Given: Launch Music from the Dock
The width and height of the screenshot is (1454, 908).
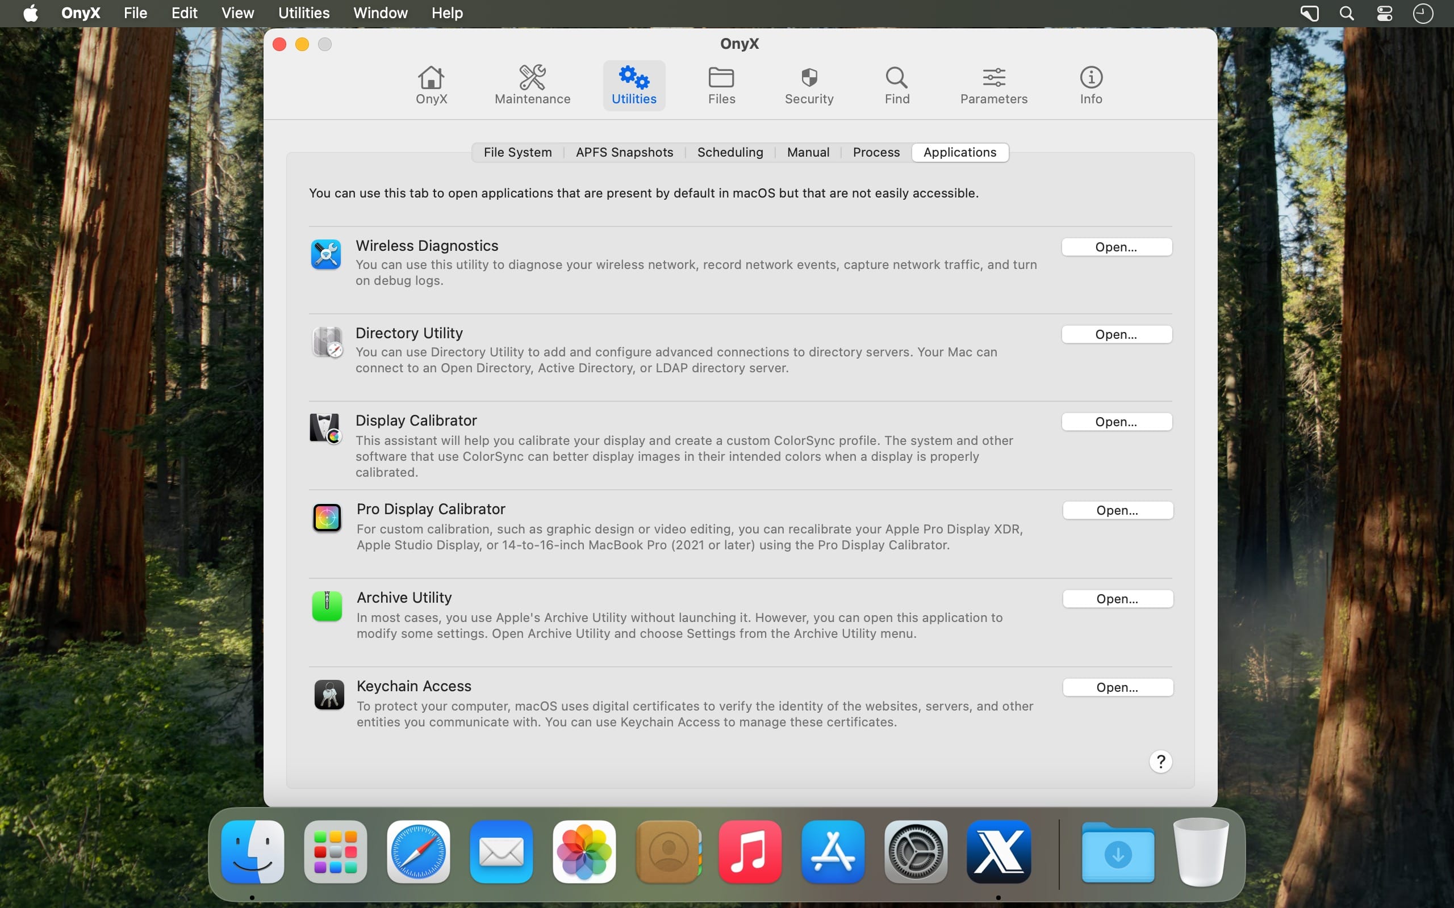Looking at the screenshot, I should pos(750,852).
